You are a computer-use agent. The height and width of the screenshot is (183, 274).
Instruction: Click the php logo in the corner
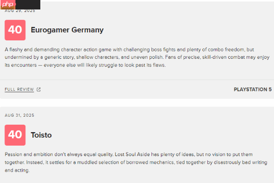[x=7, y=4]
